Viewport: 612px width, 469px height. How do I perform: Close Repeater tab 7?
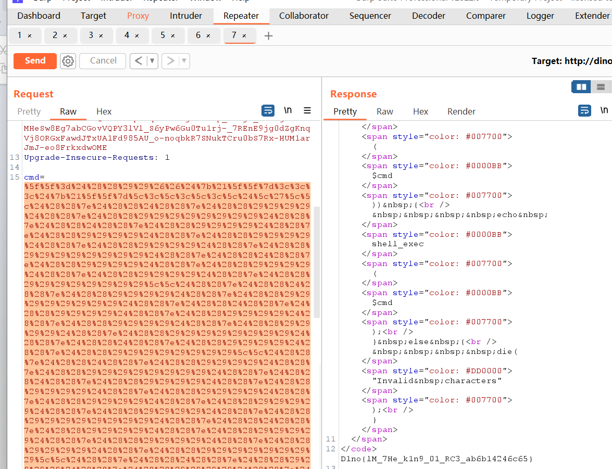(x=244, y=36)
